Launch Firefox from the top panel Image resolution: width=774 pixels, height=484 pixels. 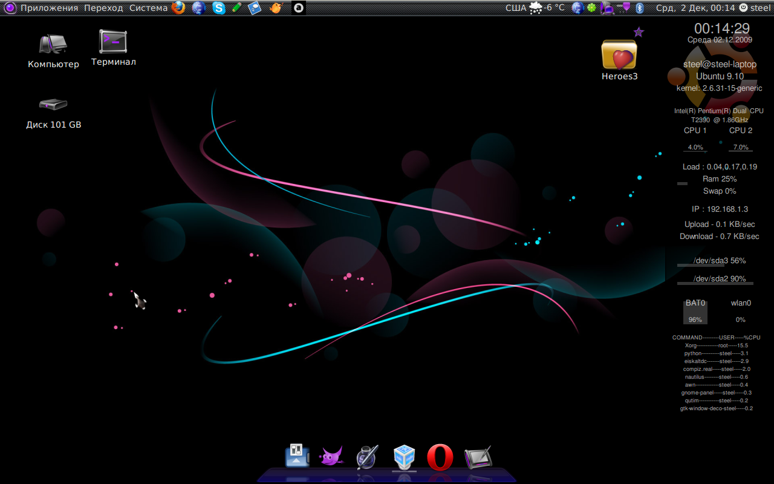click(x=178, y=8)
